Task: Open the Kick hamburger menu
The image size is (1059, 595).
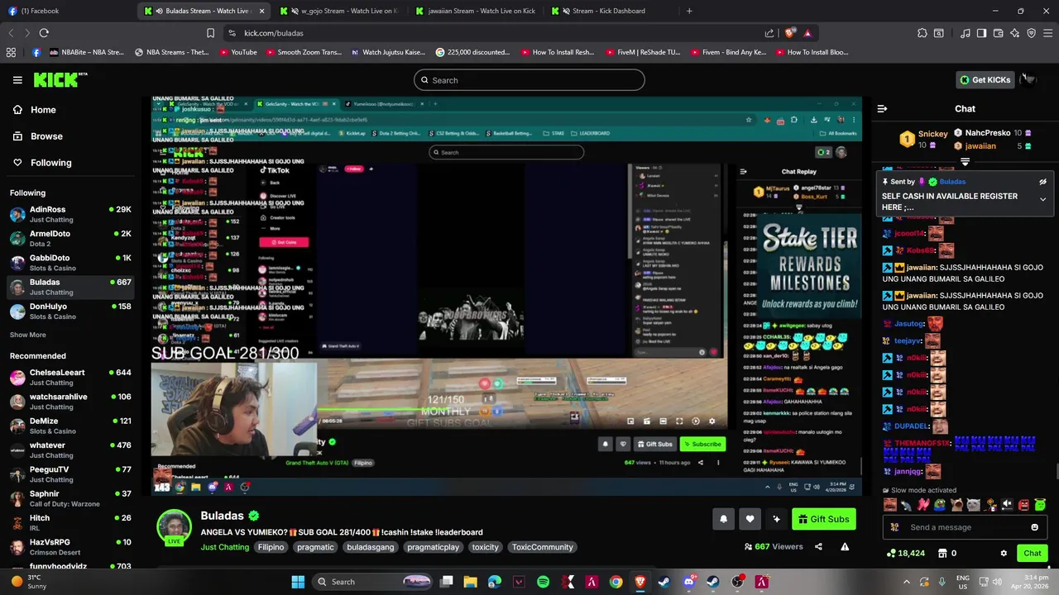Action: click(17, 80)
